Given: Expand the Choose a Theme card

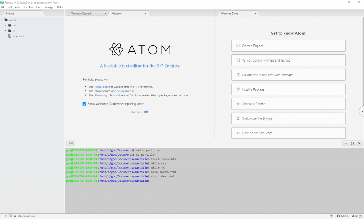Looking at the screenshot, I should click(288, 104).
